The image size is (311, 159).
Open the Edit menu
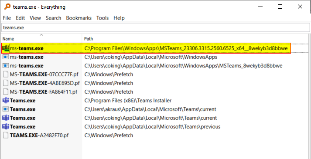[x=20, y=18]
